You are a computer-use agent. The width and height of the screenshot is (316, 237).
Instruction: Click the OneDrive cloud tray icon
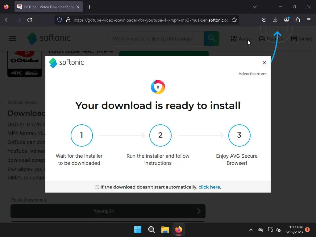point(261,230)
